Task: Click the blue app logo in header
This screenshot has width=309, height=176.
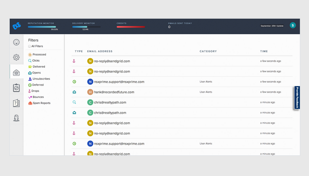Action: [x=17, y=26]
